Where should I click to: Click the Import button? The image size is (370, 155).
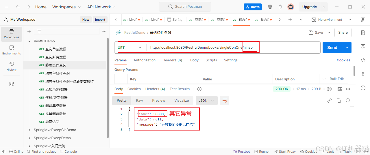100,20
